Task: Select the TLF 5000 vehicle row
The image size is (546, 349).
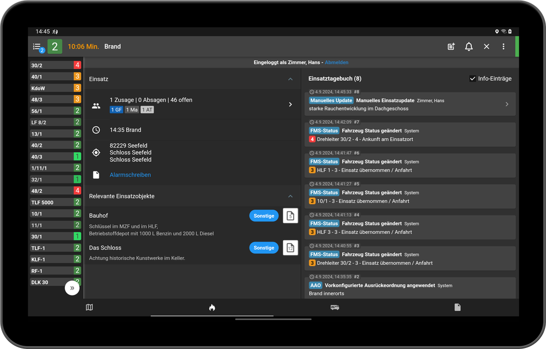Action: click(x=56, y=203)
